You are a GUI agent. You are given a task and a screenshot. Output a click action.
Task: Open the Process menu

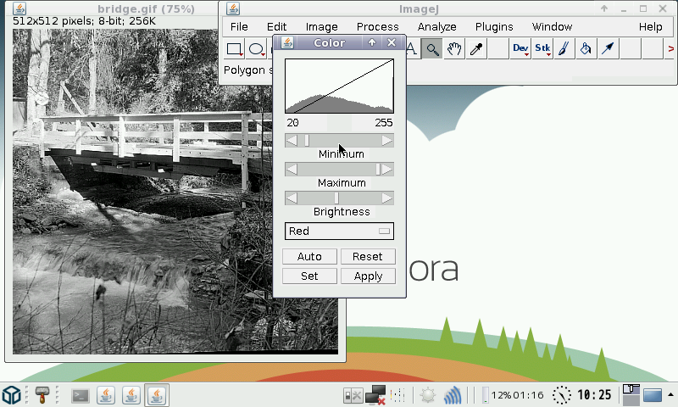coord(377,27)
